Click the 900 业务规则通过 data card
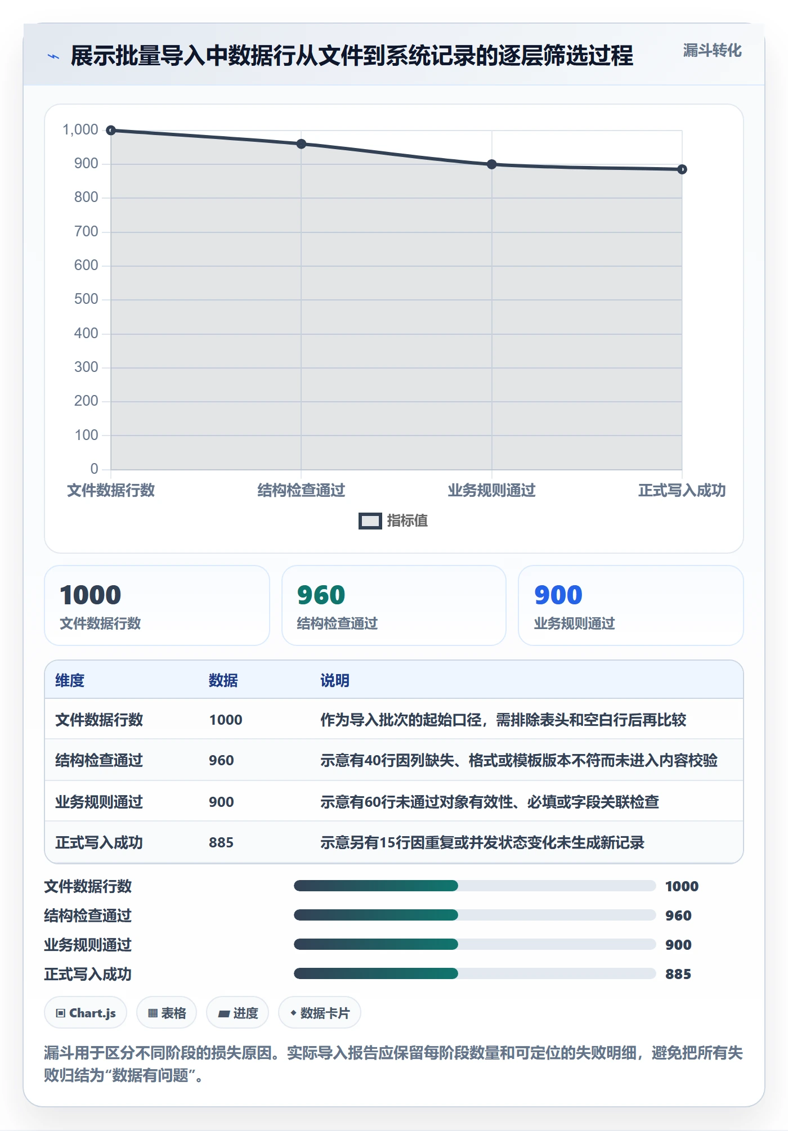 point(631,605)
